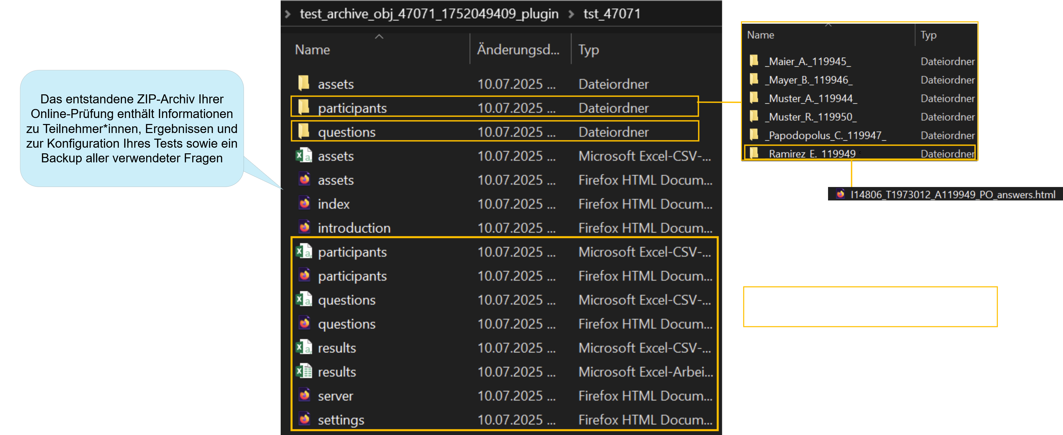Select results Microsoft Excel-Arbei... type cell
The image size is (1063, 435).
[x=645, y=372]
